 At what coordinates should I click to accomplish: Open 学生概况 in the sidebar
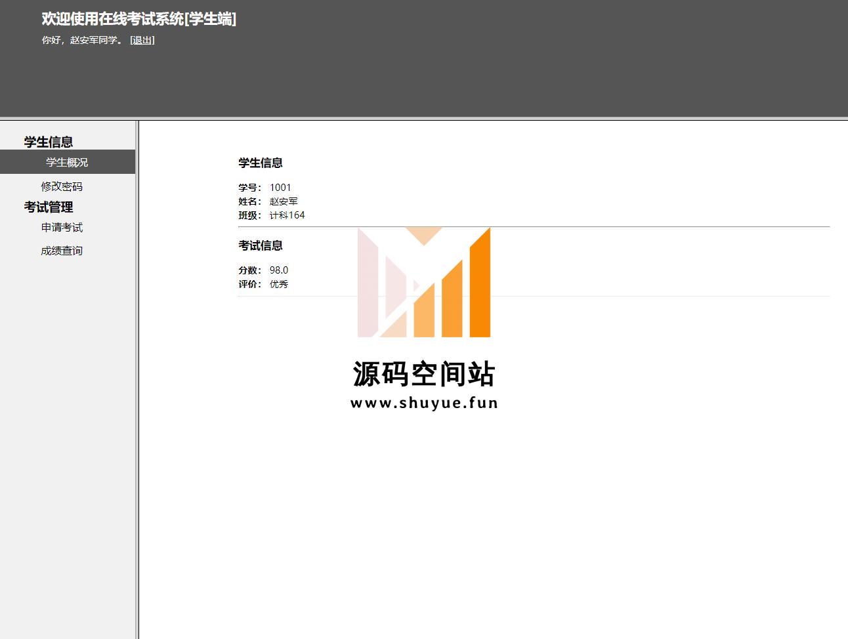point(67,162)
